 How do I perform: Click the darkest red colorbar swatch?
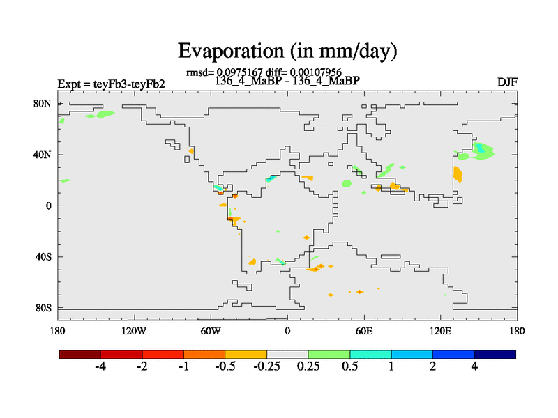pyautogui.click(x=80, y=354)
